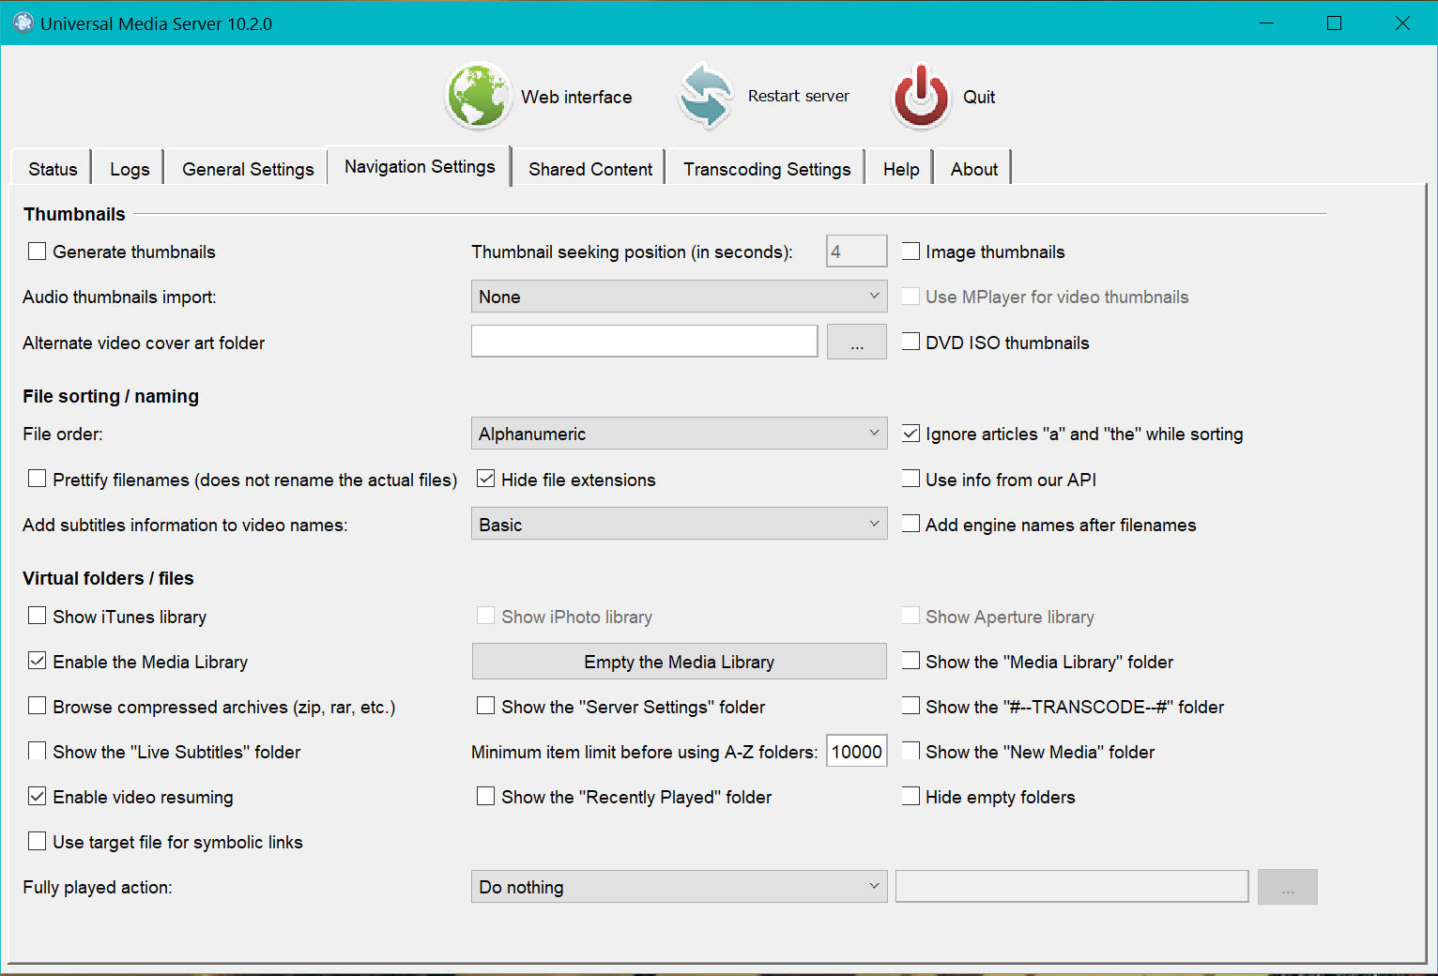Uncheck Ignore articles while sorting
This screenshot has height=976, width=1438.
[x=910, y=434]
